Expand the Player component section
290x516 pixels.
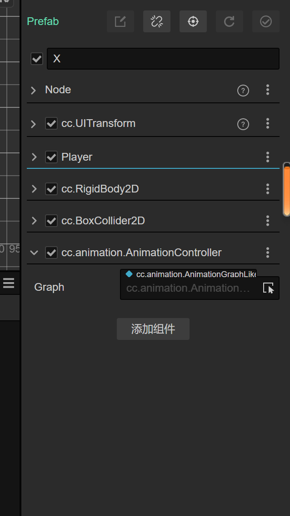[34, 157]
